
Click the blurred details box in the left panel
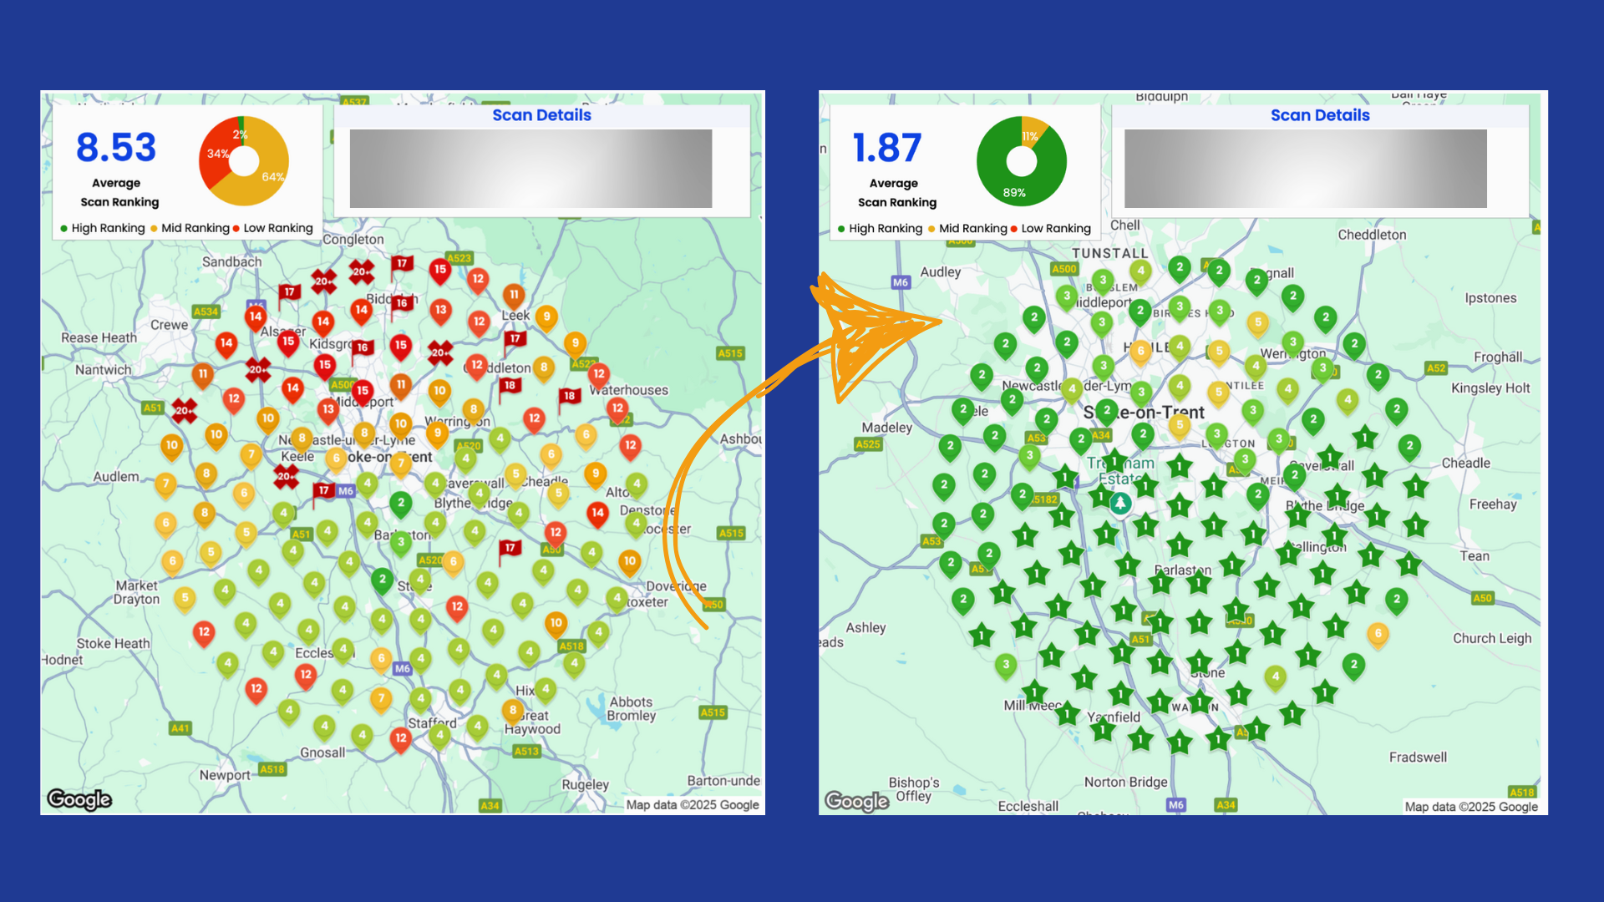click(530, 169)
